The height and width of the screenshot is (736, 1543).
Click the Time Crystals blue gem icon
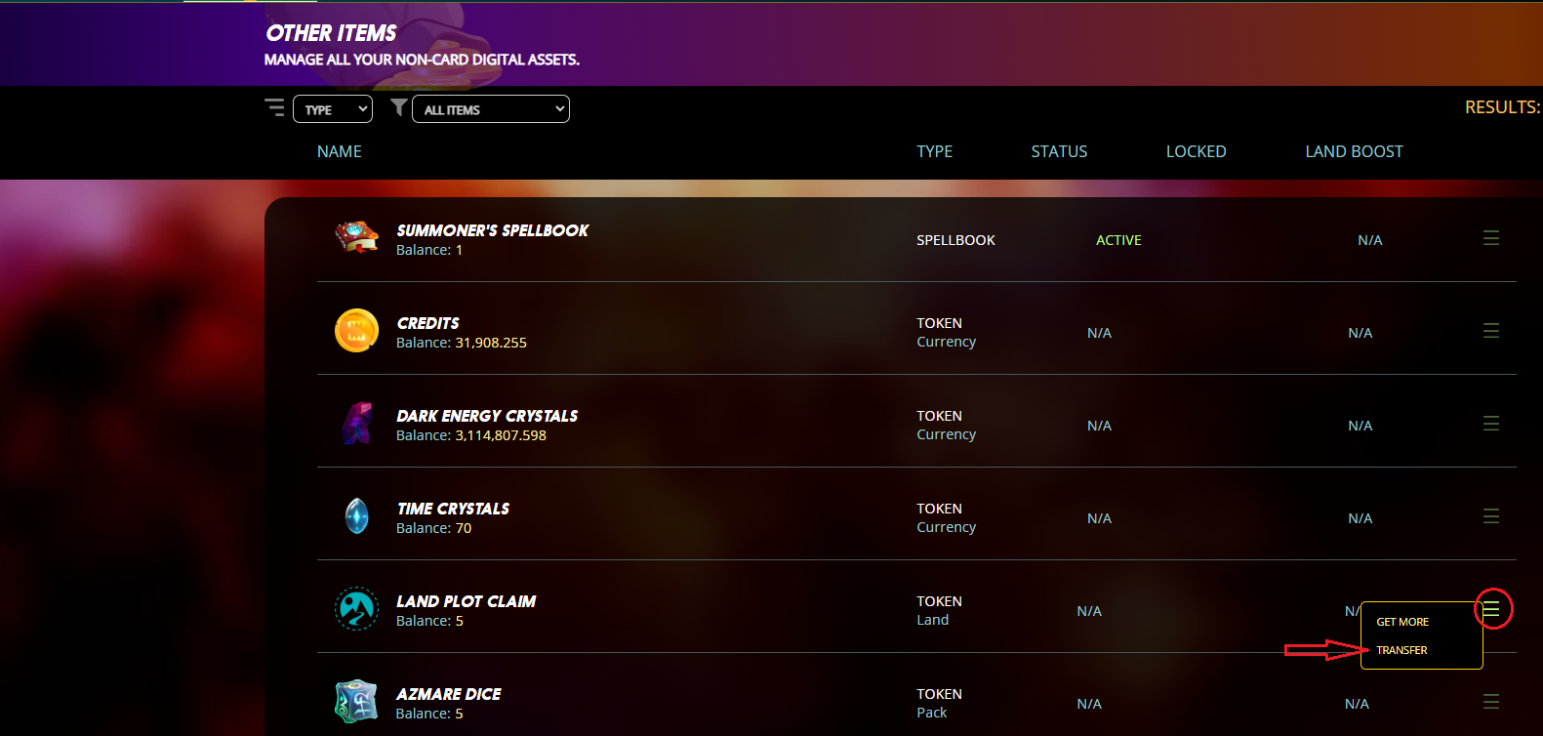357,515
